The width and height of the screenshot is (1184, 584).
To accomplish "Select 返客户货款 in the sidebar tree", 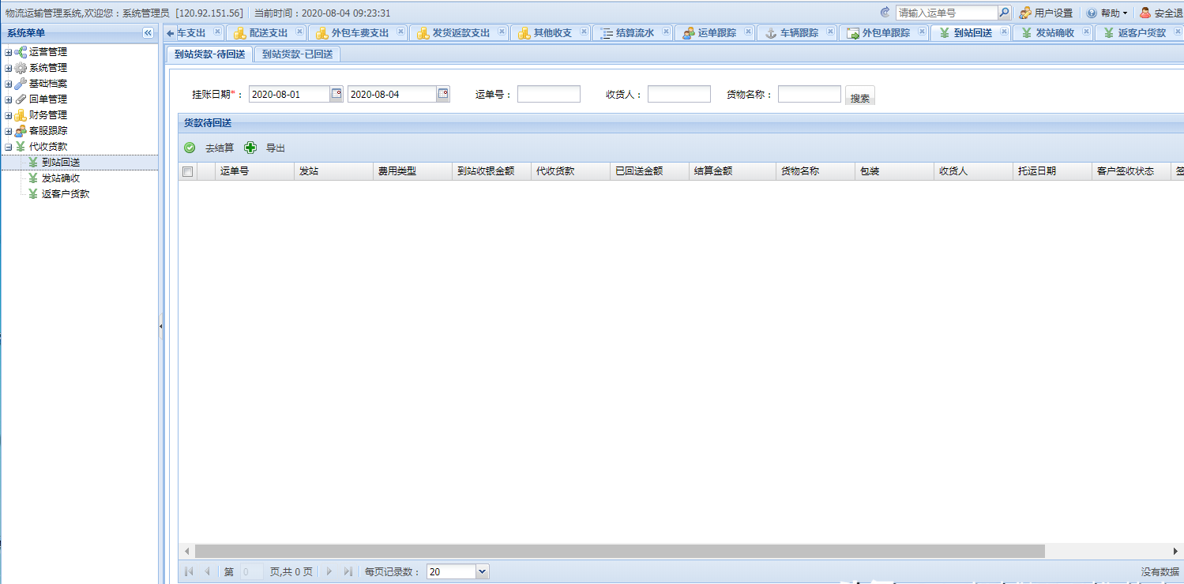I will coord(66,194).
